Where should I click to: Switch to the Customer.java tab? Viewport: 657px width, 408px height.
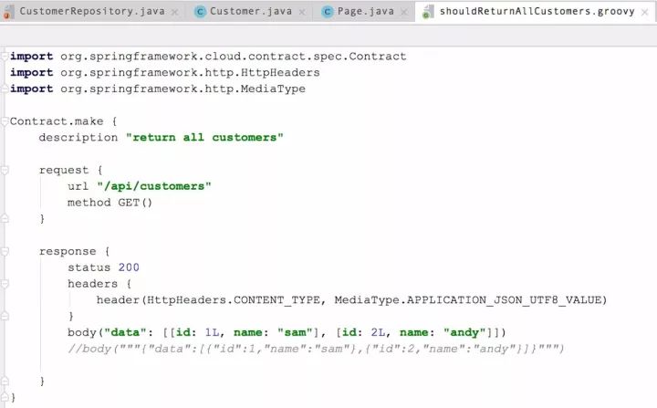click(251, 11)
